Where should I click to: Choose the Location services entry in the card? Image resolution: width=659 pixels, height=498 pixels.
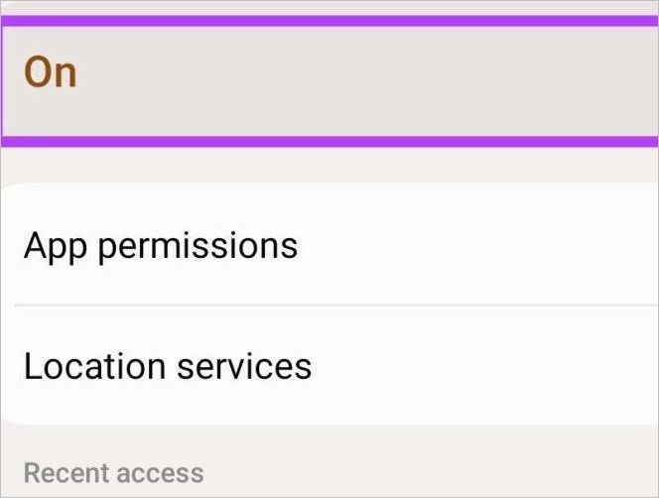[x=329, y=366]
